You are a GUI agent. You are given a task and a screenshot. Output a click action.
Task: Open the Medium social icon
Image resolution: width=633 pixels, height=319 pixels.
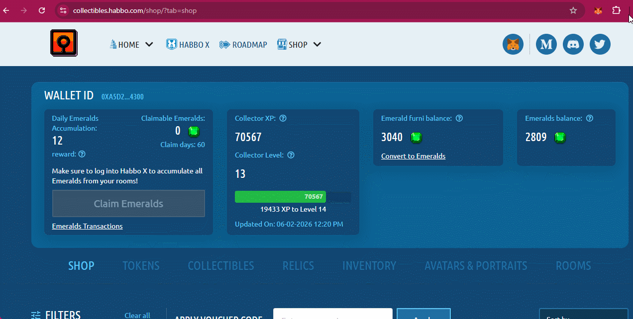pyautogui.click(x=546, y=45)
